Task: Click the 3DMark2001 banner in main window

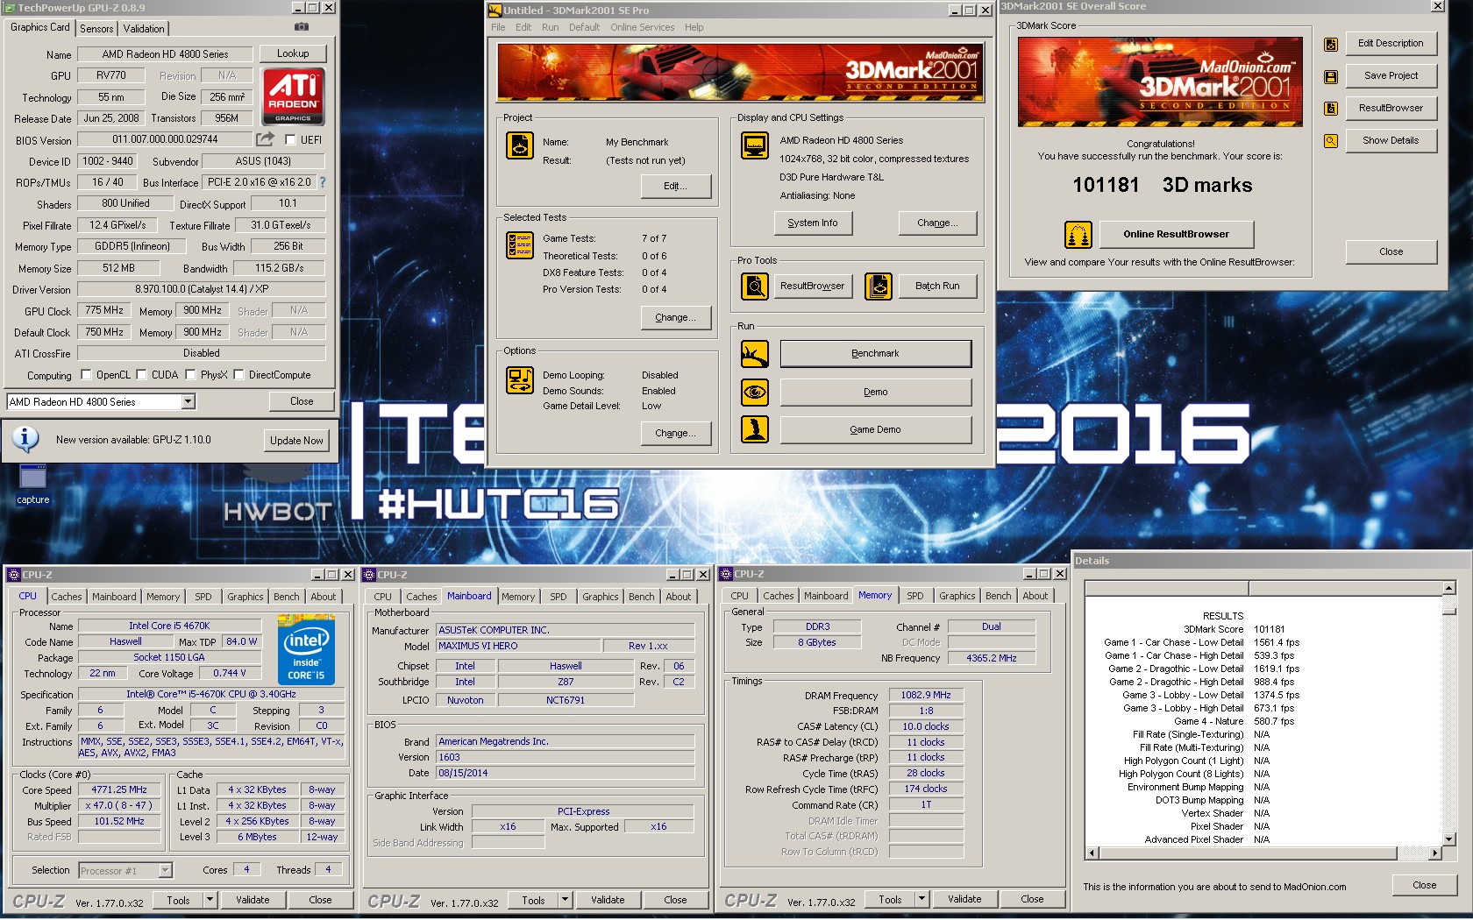Action: [x=741, y=73]
